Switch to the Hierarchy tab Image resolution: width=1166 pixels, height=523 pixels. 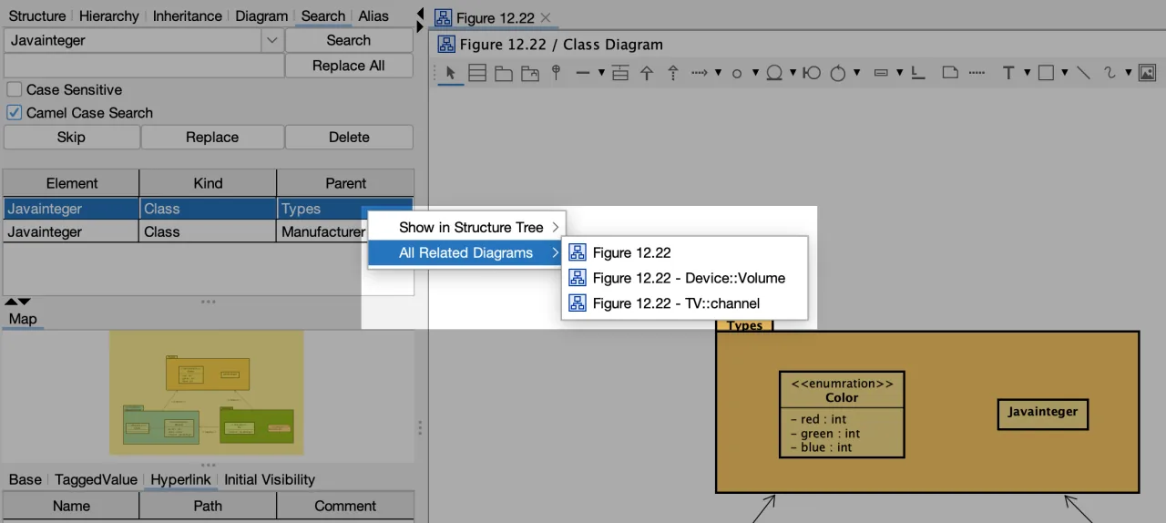[108, 16]
